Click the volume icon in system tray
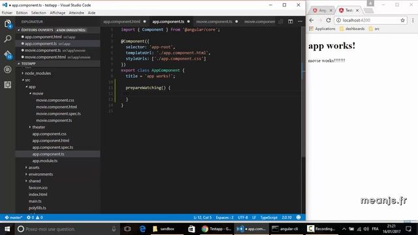The image size is (418, 235). point(366,229)
